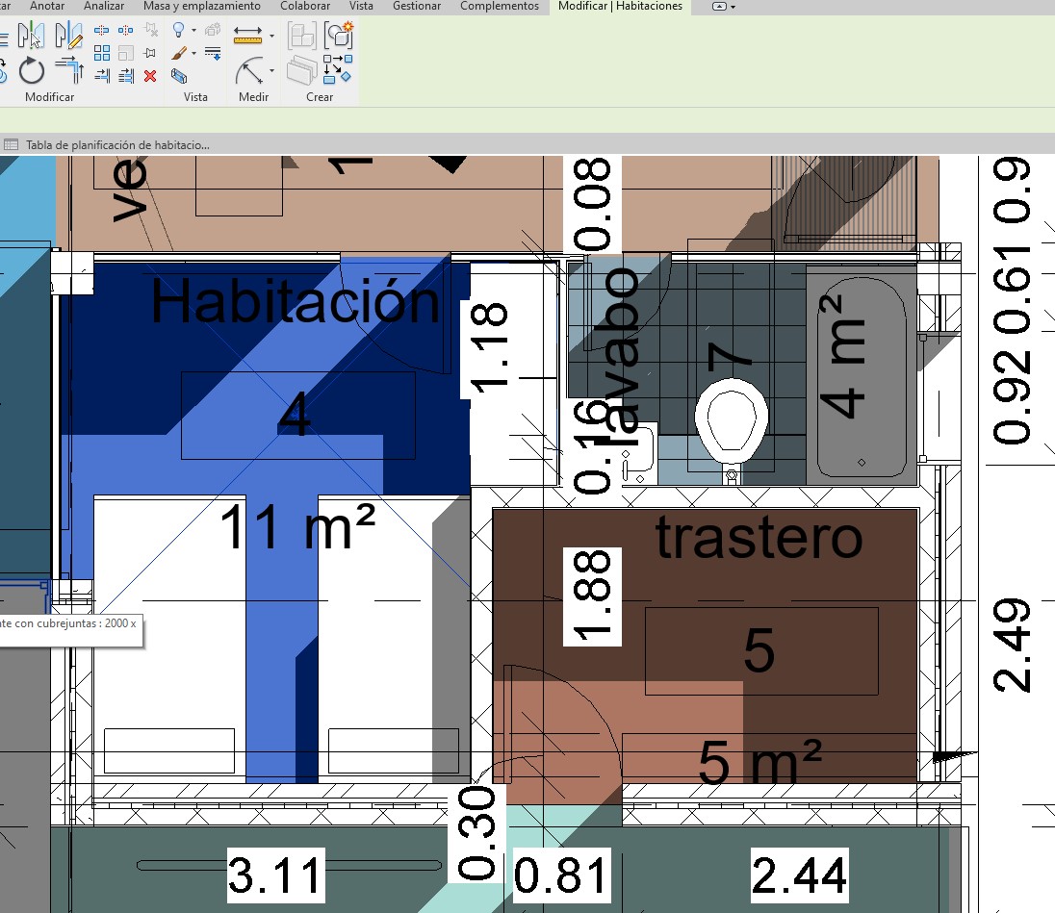Screen dimensions: 1055x913
Task: Switch to the Gestionar tab
Action: pos(417,7)
